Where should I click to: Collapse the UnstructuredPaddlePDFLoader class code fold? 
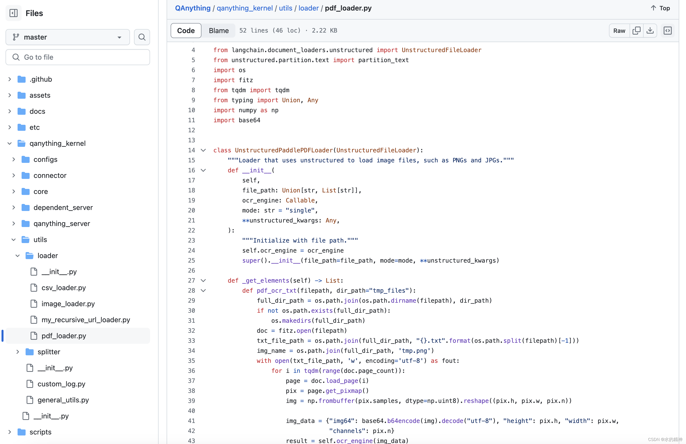[203, 150]
